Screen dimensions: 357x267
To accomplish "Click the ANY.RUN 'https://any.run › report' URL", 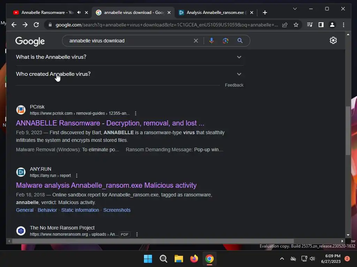I will tap(50, 176).
